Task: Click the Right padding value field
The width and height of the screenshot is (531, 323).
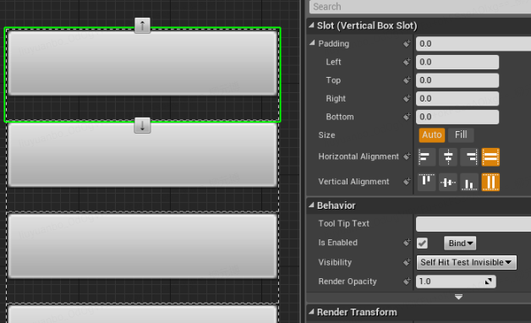Action: coord(457,99)
